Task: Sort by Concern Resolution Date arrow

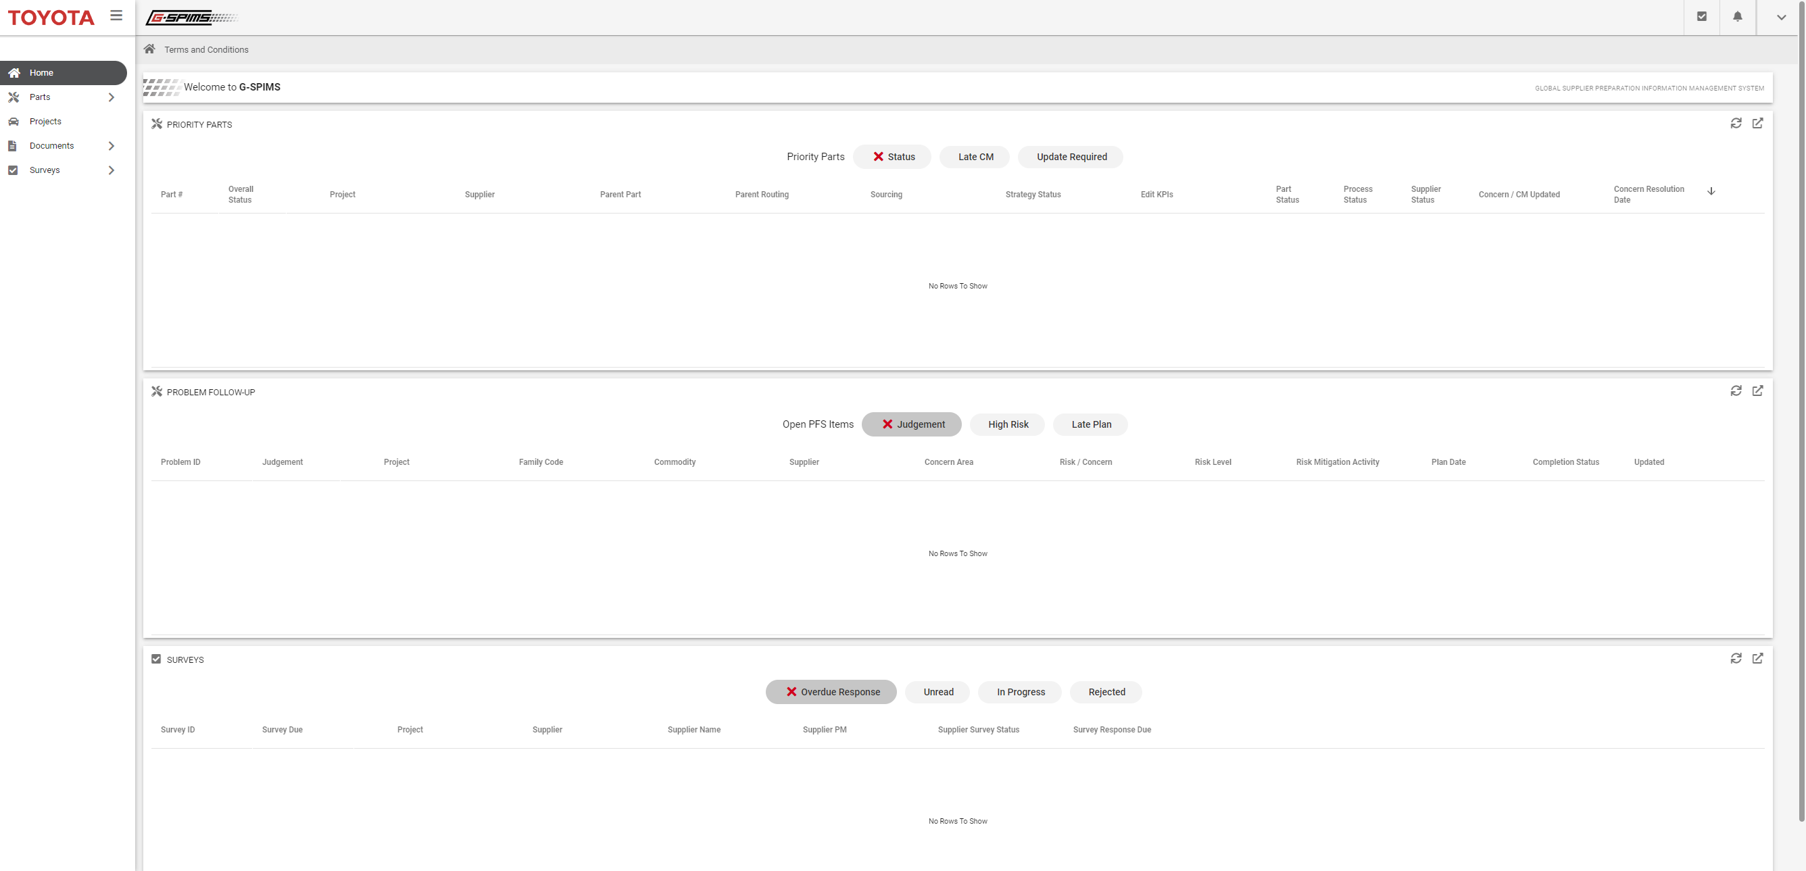Action: click(x=1711, y=191)
